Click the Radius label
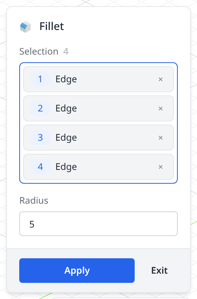Image resolution: width=197 pixels, height=299 pixels. tap(34, 201)
